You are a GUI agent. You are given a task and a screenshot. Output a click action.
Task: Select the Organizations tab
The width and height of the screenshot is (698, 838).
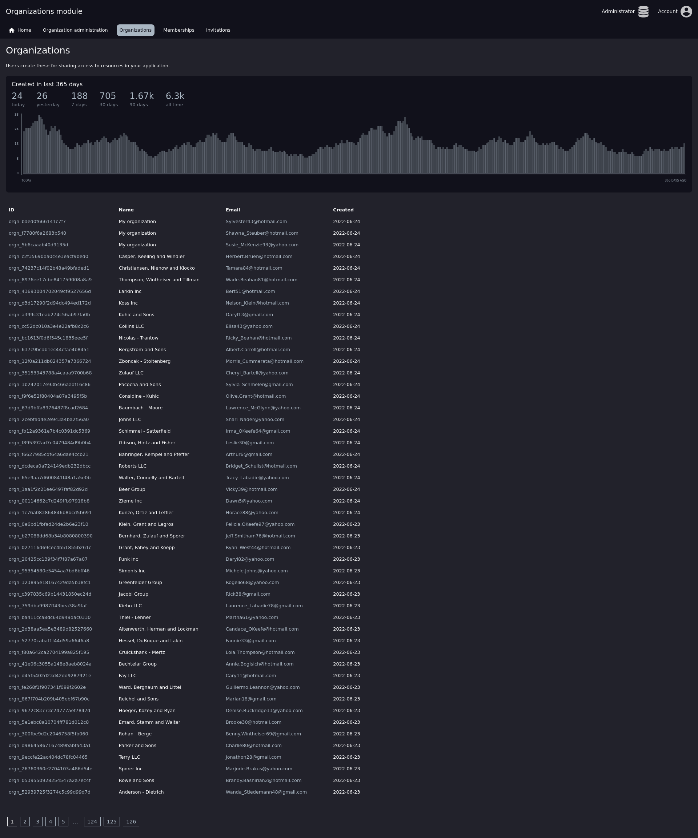tap(135, 30)
